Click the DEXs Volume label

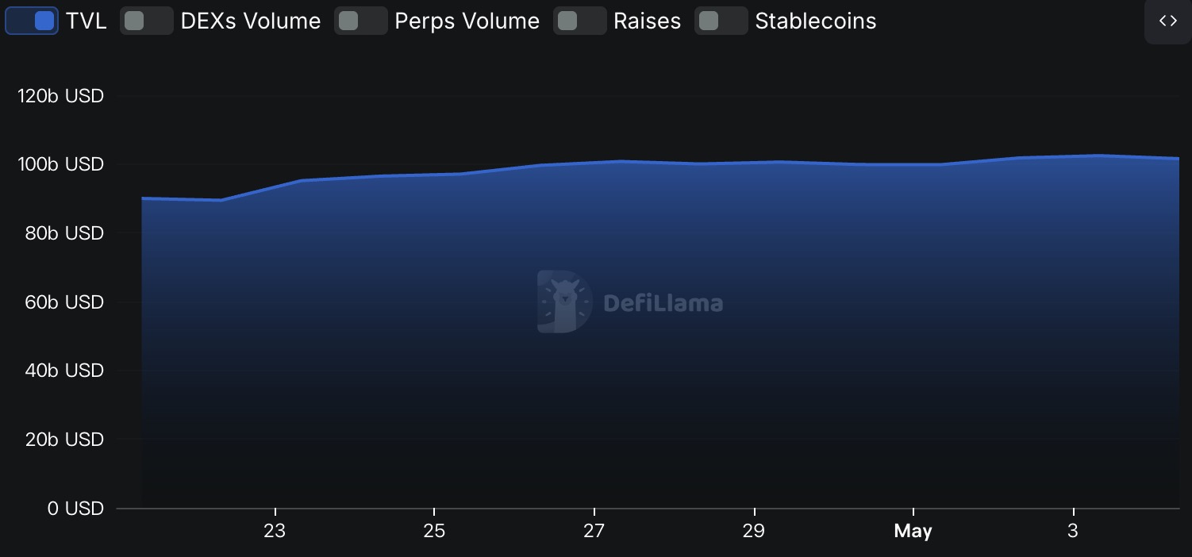251,21
